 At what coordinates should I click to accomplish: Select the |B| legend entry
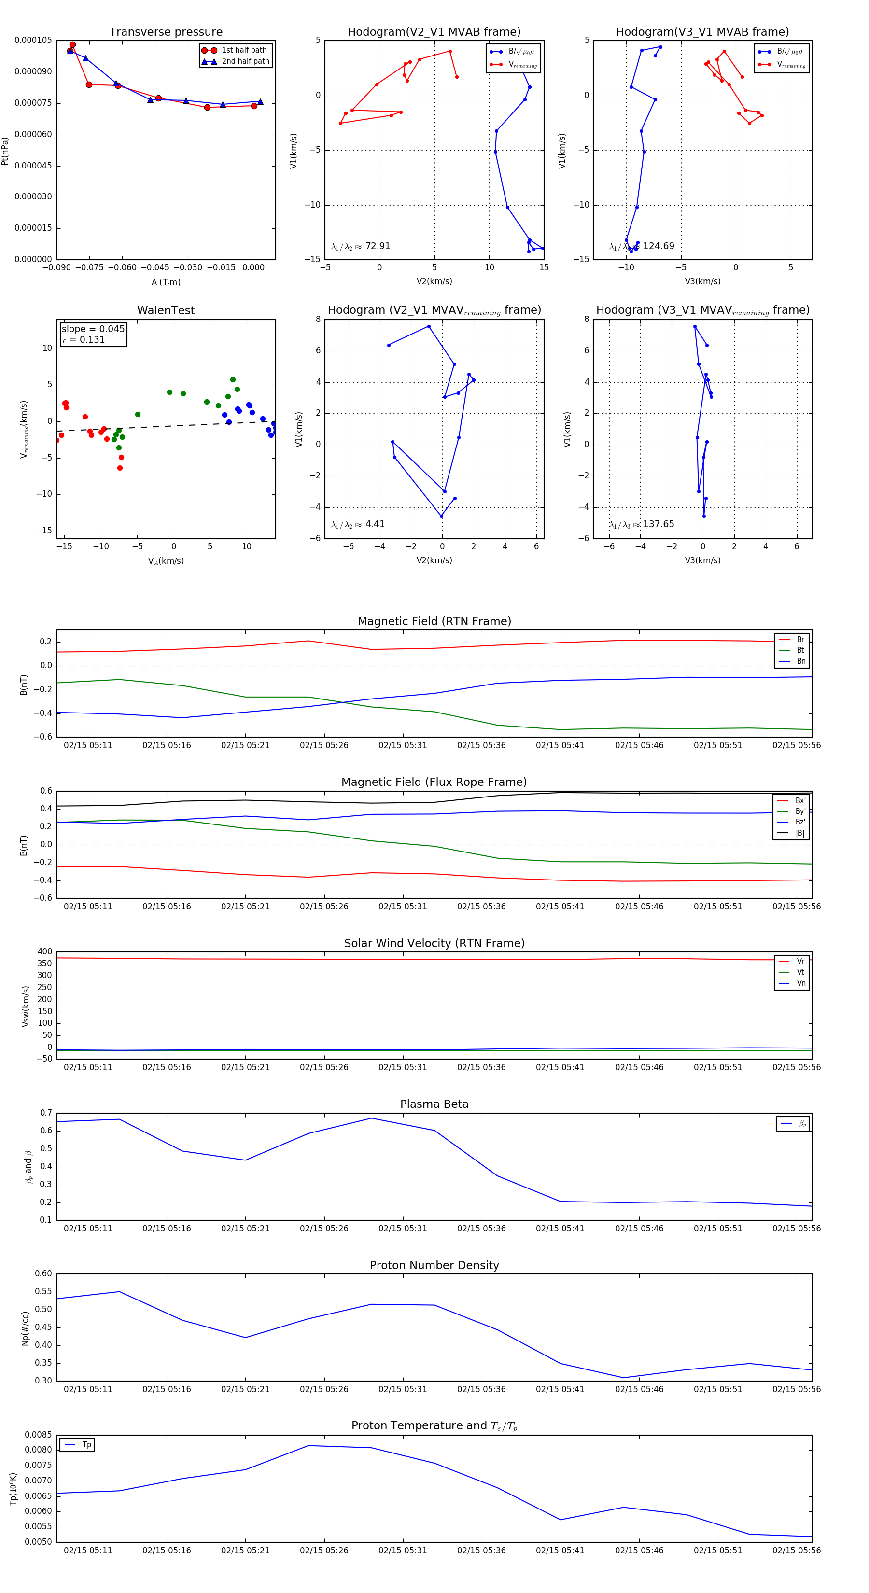[791, 833]
